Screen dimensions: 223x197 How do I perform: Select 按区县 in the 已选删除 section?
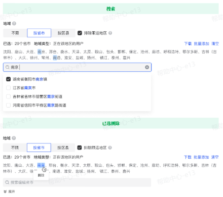coord(63,147)
